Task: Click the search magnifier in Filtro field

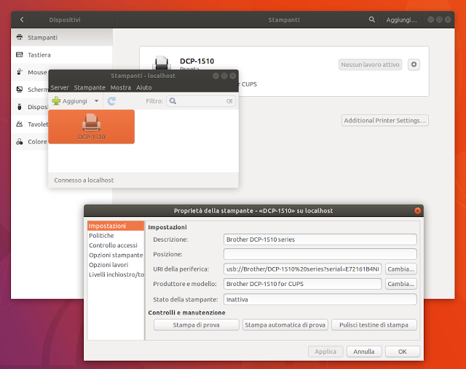Action: point(173,101)
